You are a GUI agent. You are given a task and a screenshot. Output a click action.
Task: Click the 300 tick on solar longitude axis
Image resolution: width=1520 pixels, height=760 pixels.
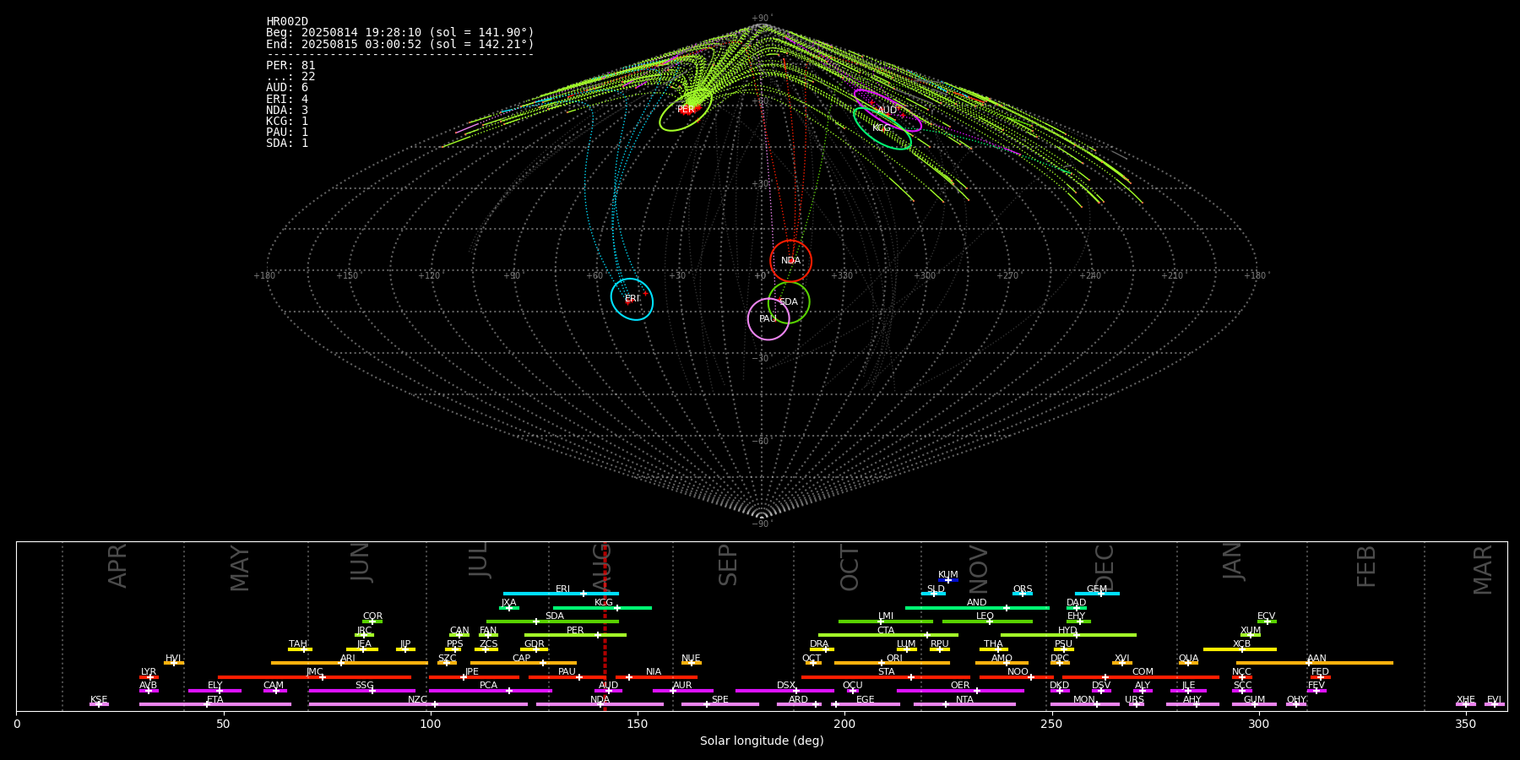(x=1258, y=724)
